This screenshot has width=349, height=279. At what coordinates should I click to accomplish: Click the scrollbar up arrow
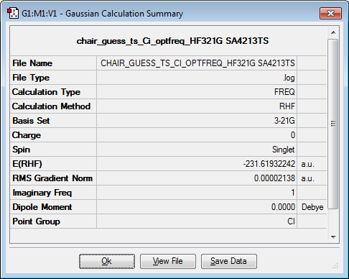click(333, 32)
